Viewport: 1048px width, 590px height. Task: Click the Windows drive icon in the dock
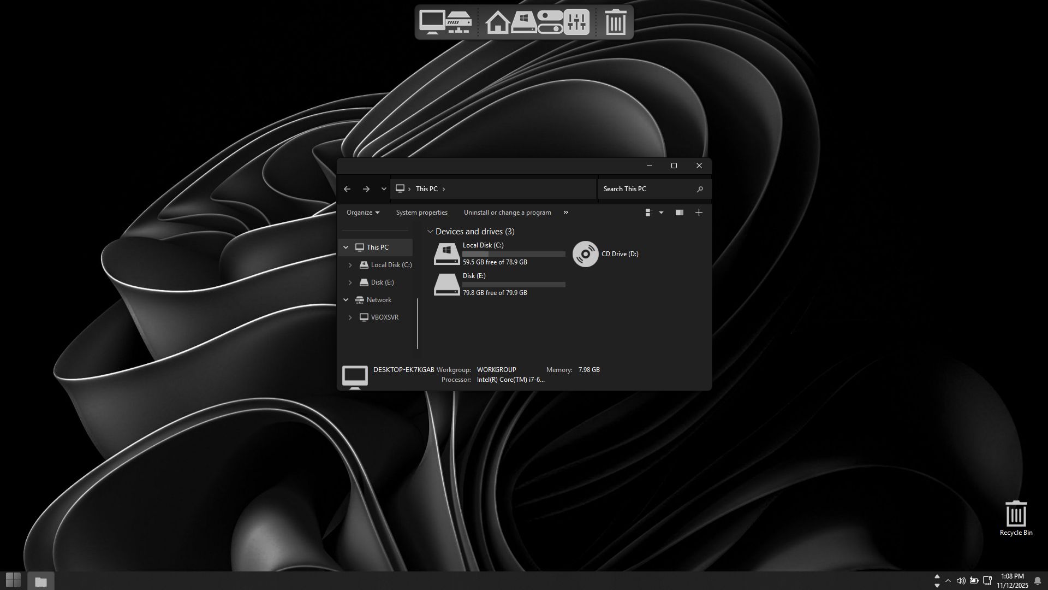click(523, 22)
